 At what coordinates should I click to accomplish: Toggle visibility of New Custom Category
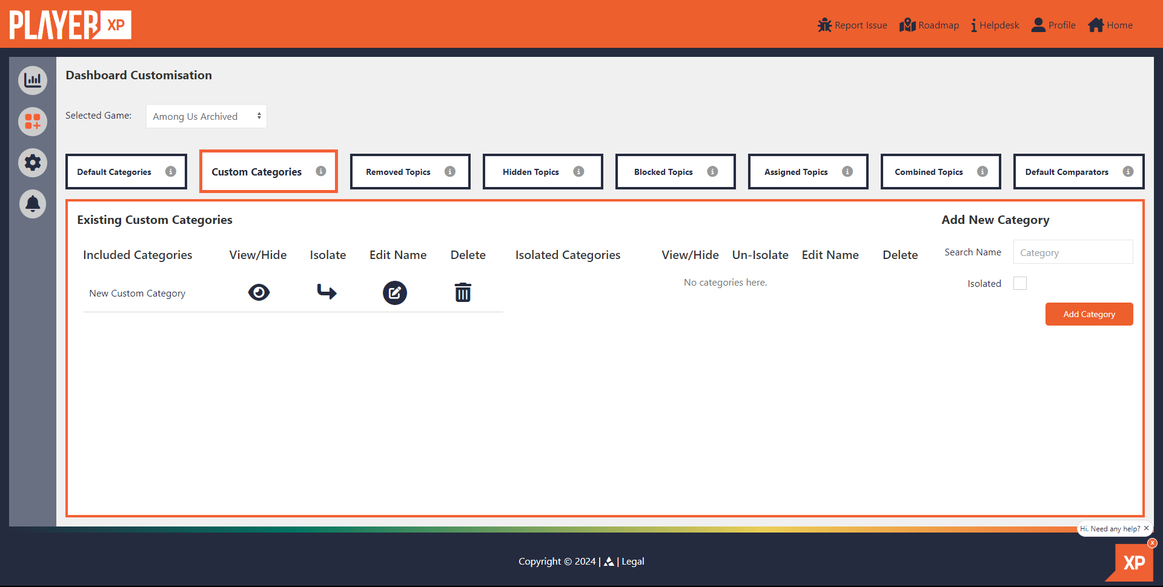tap(259, 292)
